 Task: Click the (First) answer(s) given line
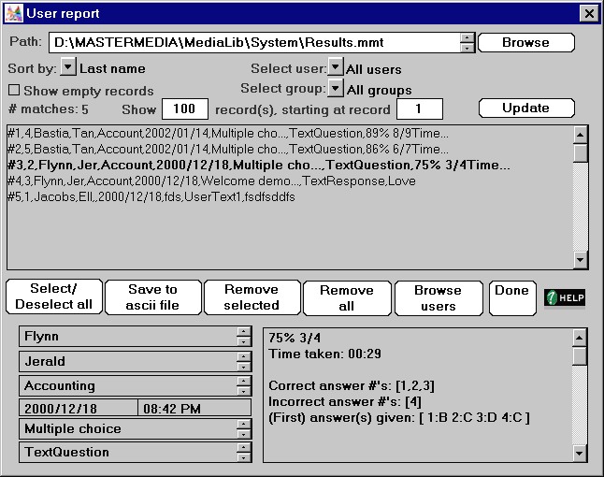[x=399, y=418]
